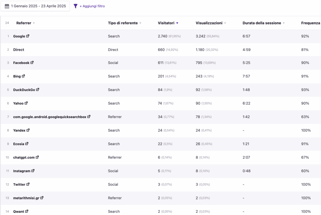Select the Qwant referrer name
Image resolution: width=321 pixels, height=215 pixels.
coord(18,211)
